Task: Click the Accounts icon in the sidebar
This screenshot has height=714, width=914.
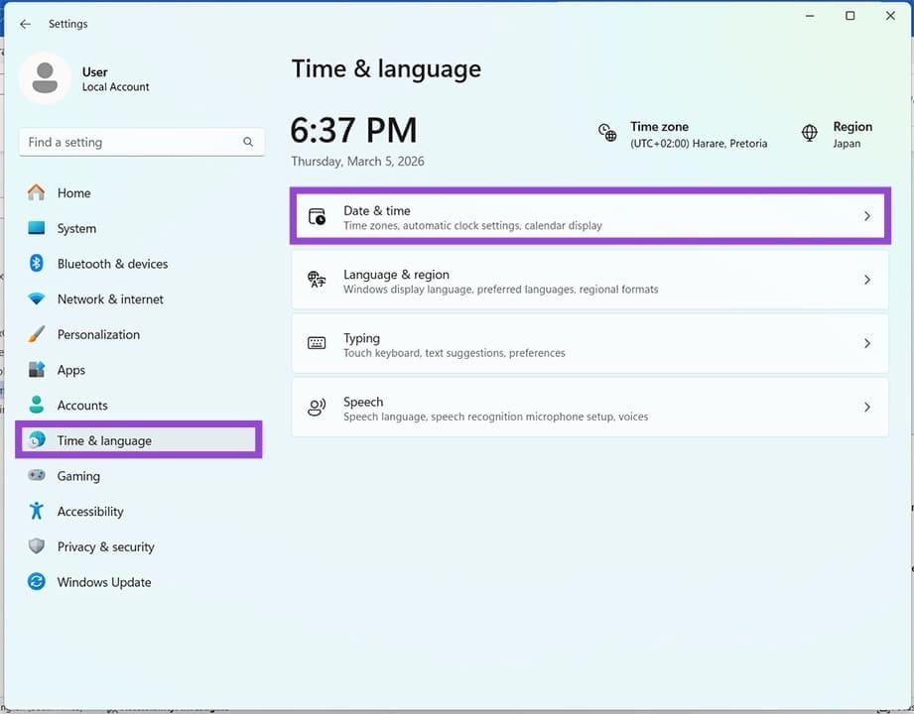Action: tap(36, 405)
